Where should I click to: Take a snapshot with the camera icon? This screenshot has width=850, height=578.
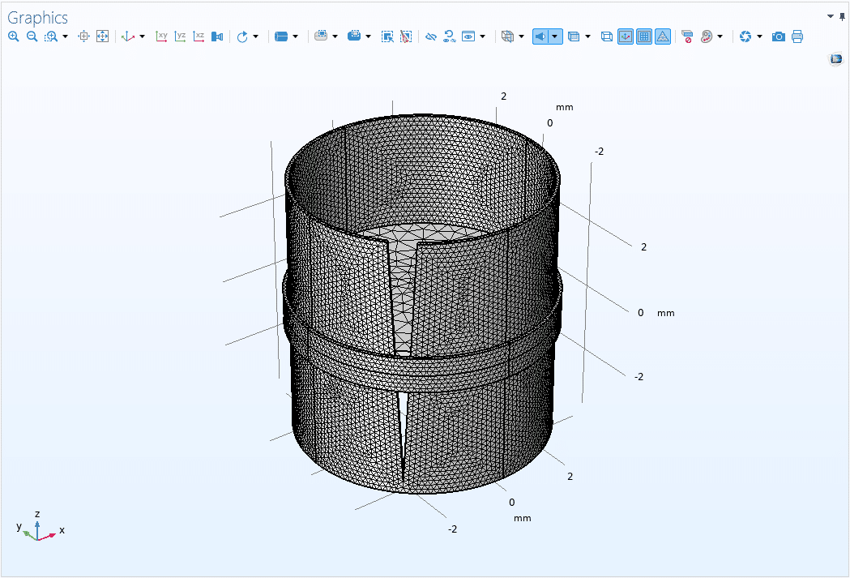[x=778, y=36]
